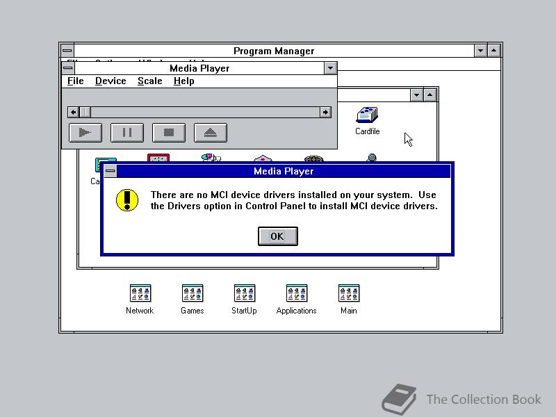Click the right arrow of Media Player scrollbar
This screenshot has height=417, width=556.
coord(325,113)
